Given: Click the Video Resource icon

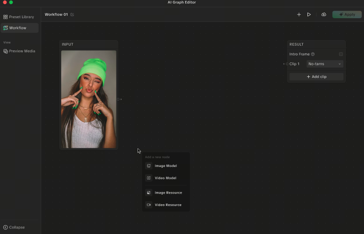Looking at the screenshot, I should pyautogui.click(x=149, y=205).
